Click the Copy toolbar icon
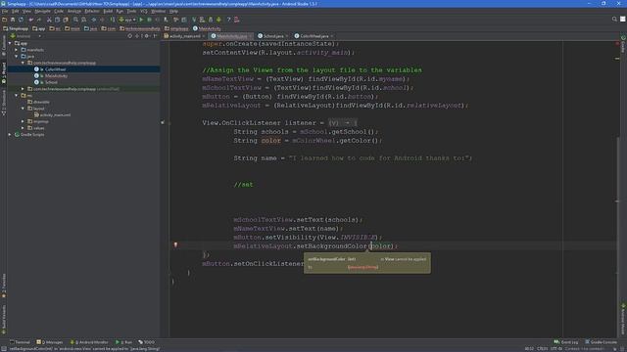The width and height of the screenshot is (627, 352). tap(57, 20)
